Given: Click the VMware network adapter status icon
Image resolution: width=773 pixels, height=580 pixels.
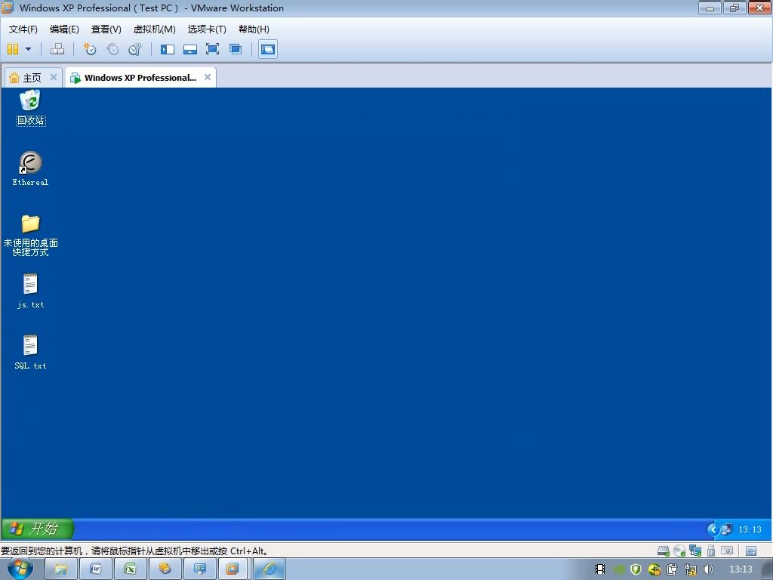Looking at the screenshot, I should click(x=695, y=551).
